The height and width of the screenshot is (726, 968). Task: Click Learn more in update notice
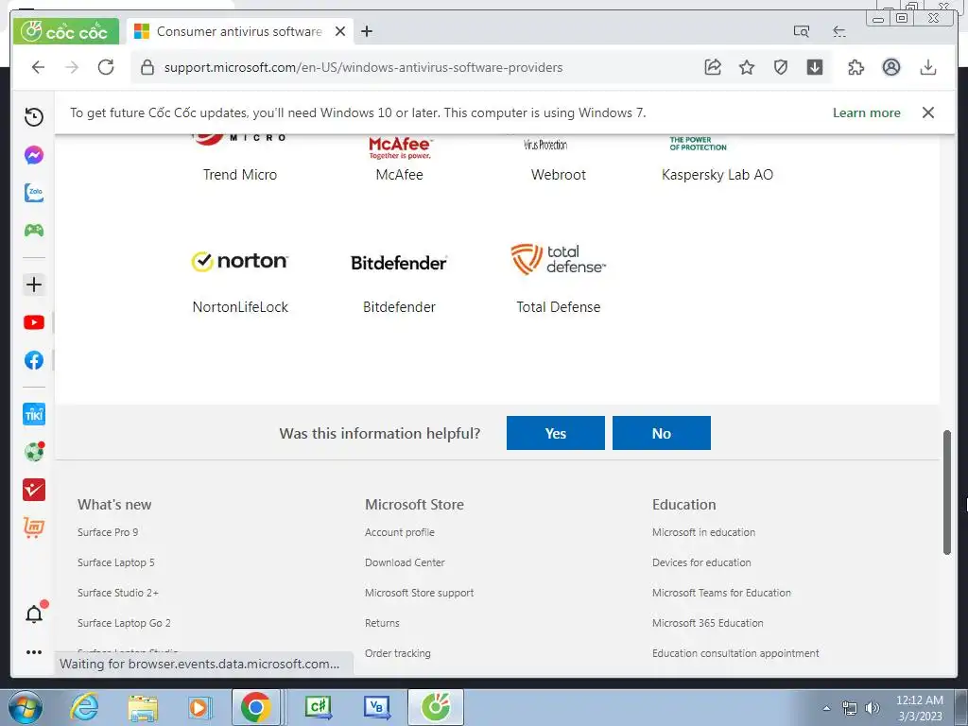pyautogui.click(x=866, y=113)
